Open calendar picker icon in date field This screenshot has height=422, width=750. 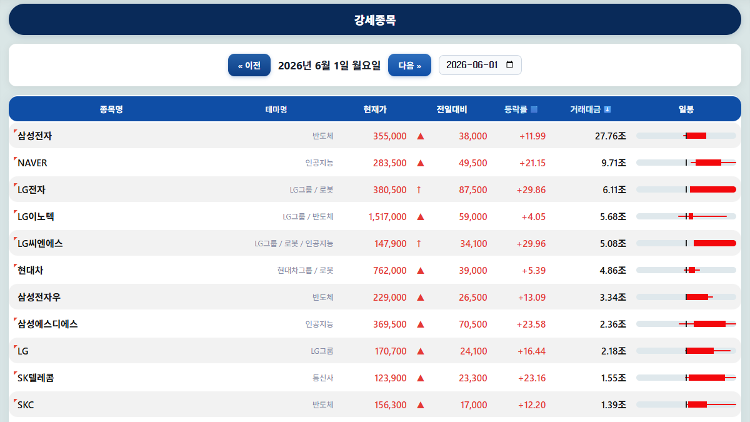coord(509,65)
